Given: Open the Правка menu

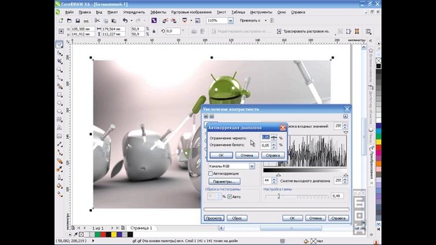Looking at the screenshot, I should pos(84,12).
